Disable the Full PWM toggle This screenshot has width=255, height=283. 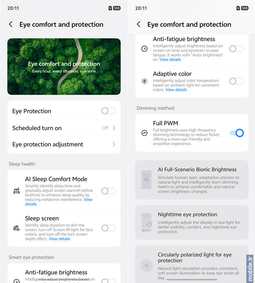click(237, 133)
